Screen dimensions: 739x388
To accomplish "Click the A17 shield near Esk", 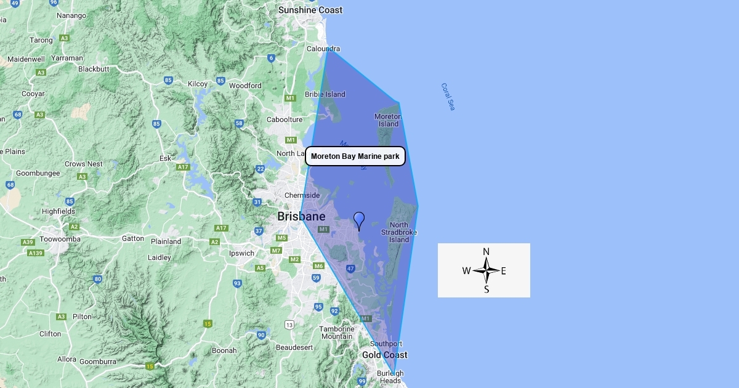I will click(183, 167).
